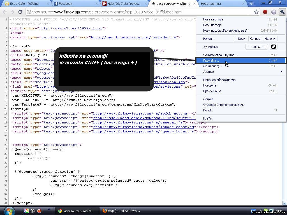Open the wrench settings menu icon
Image resolution: width=287 pixels, height=215 pixels.
click(282, 12)
